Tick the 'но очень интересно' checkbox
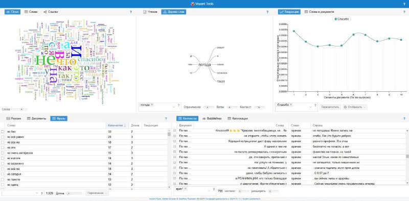 [x=3, y=153]
